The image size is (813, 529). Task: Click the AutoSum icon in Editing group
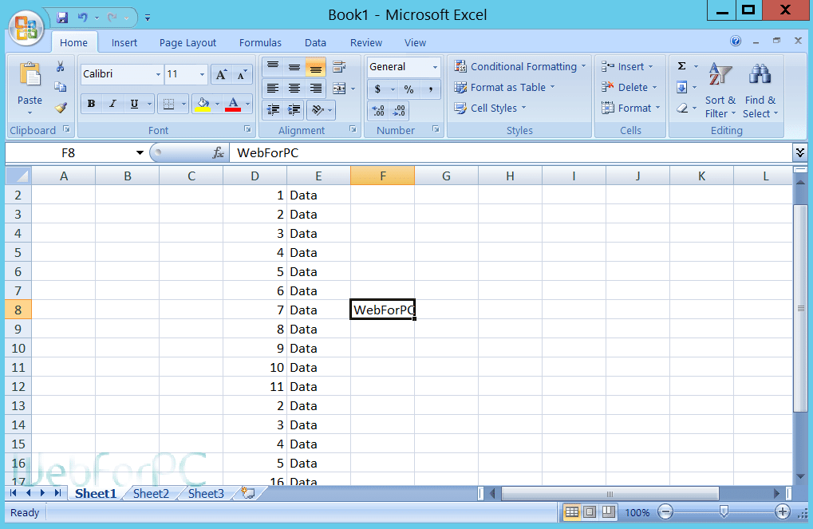pyautogui.click(x=682, y=66)
